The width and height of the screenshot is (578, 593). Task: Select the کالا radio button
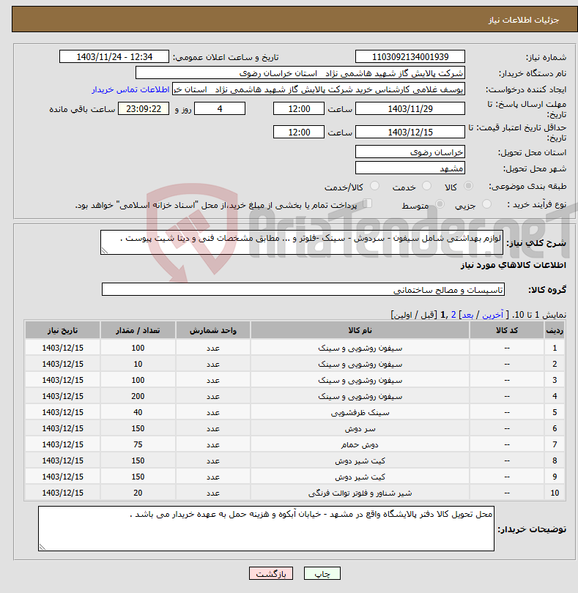tap(468, 186)
